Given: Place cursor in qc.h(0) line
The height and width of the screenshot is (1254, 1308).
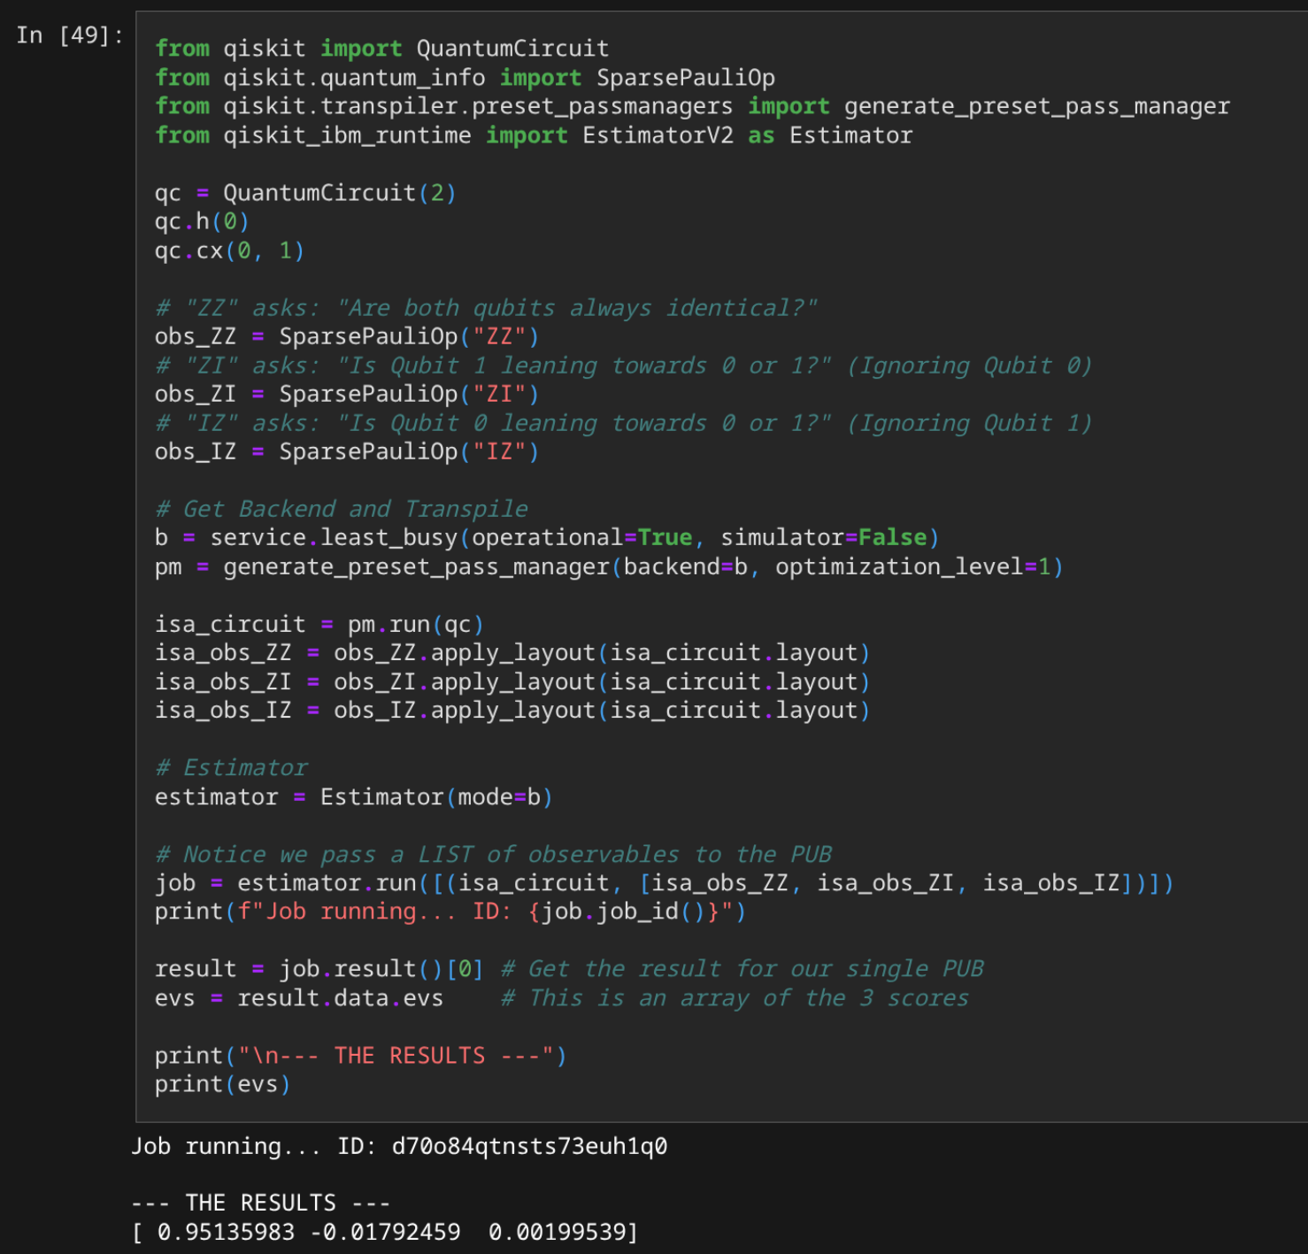Looking at the screenshot, I should coord(201,222).
